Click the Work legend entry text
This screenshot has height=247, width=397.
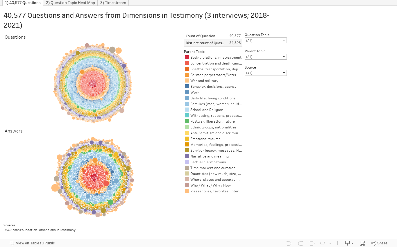tap(195, 92)
